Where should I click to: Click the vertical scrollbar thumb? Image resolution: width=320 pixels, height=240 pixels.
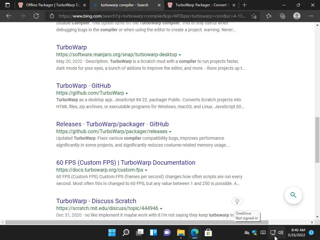point(317,140)
